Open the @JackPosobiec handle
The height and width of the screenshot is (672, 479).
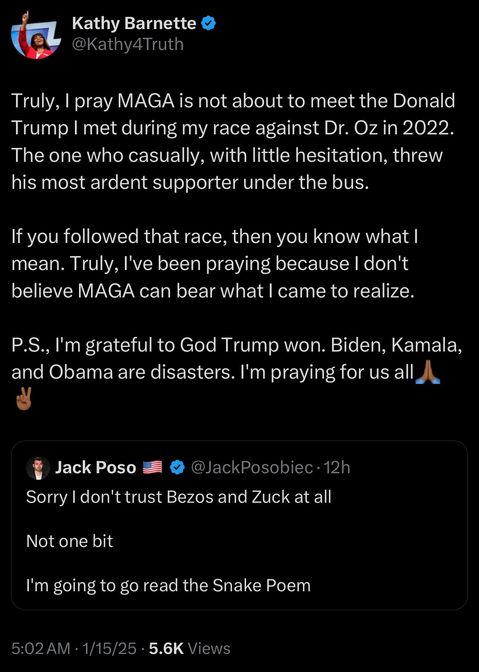click(252, 468)
